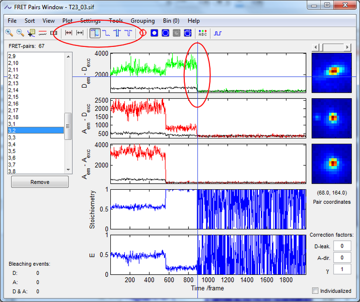Select the zoom out magnifier tool

coord(20,33)
